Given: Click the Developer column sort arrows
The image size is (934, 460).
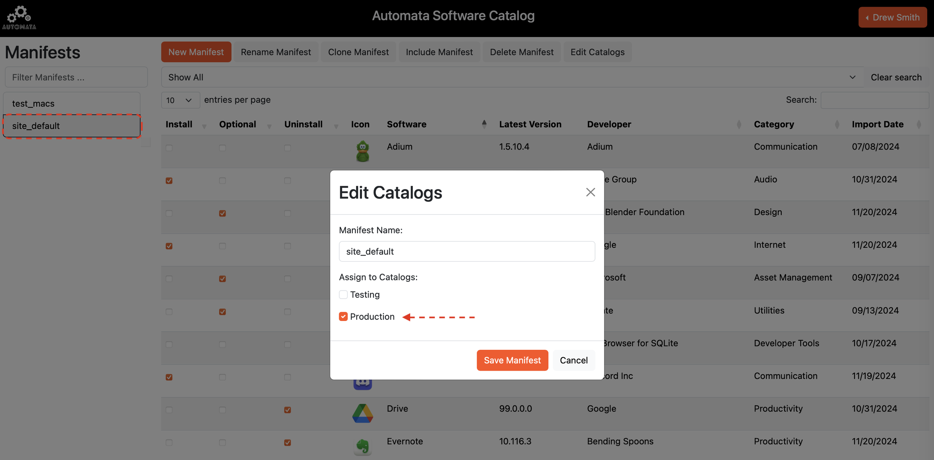Looking at the screenshot, I should pyautogui.click(x=739, y=124).
